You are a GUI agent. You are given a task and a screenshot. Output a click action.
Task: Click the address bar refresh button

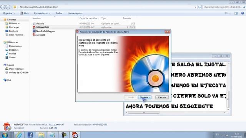pyautogui.click(x=199, y=7)
